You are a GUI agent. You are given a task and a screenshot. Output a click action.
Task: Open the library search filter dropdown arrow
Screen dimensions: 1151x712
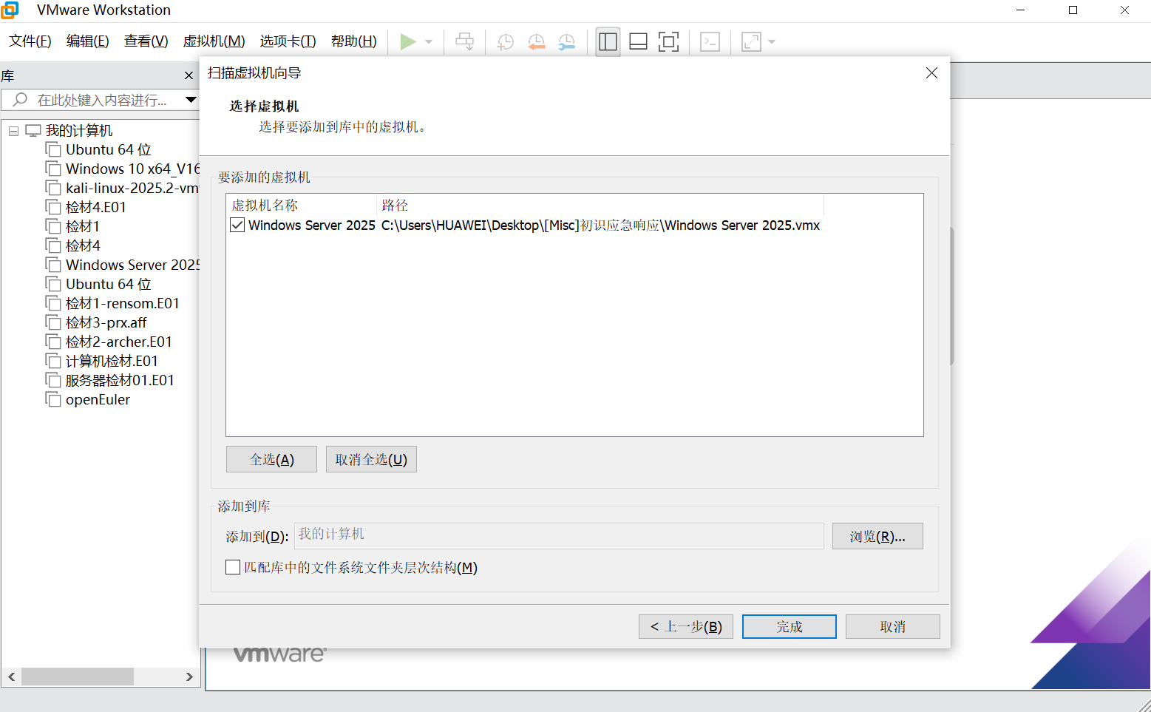(191, 100)
